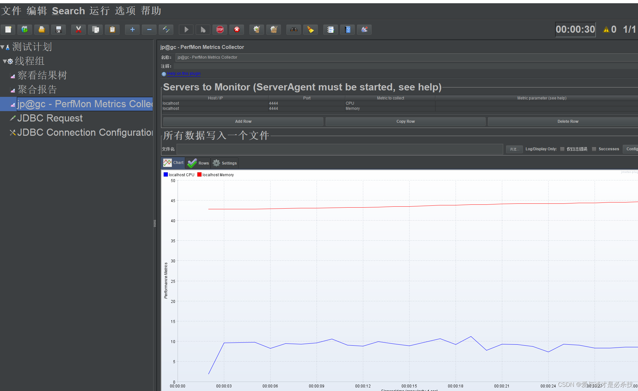The image size is (638, 391).
Task: Open the 运行 menu
Action: [99, 11]
